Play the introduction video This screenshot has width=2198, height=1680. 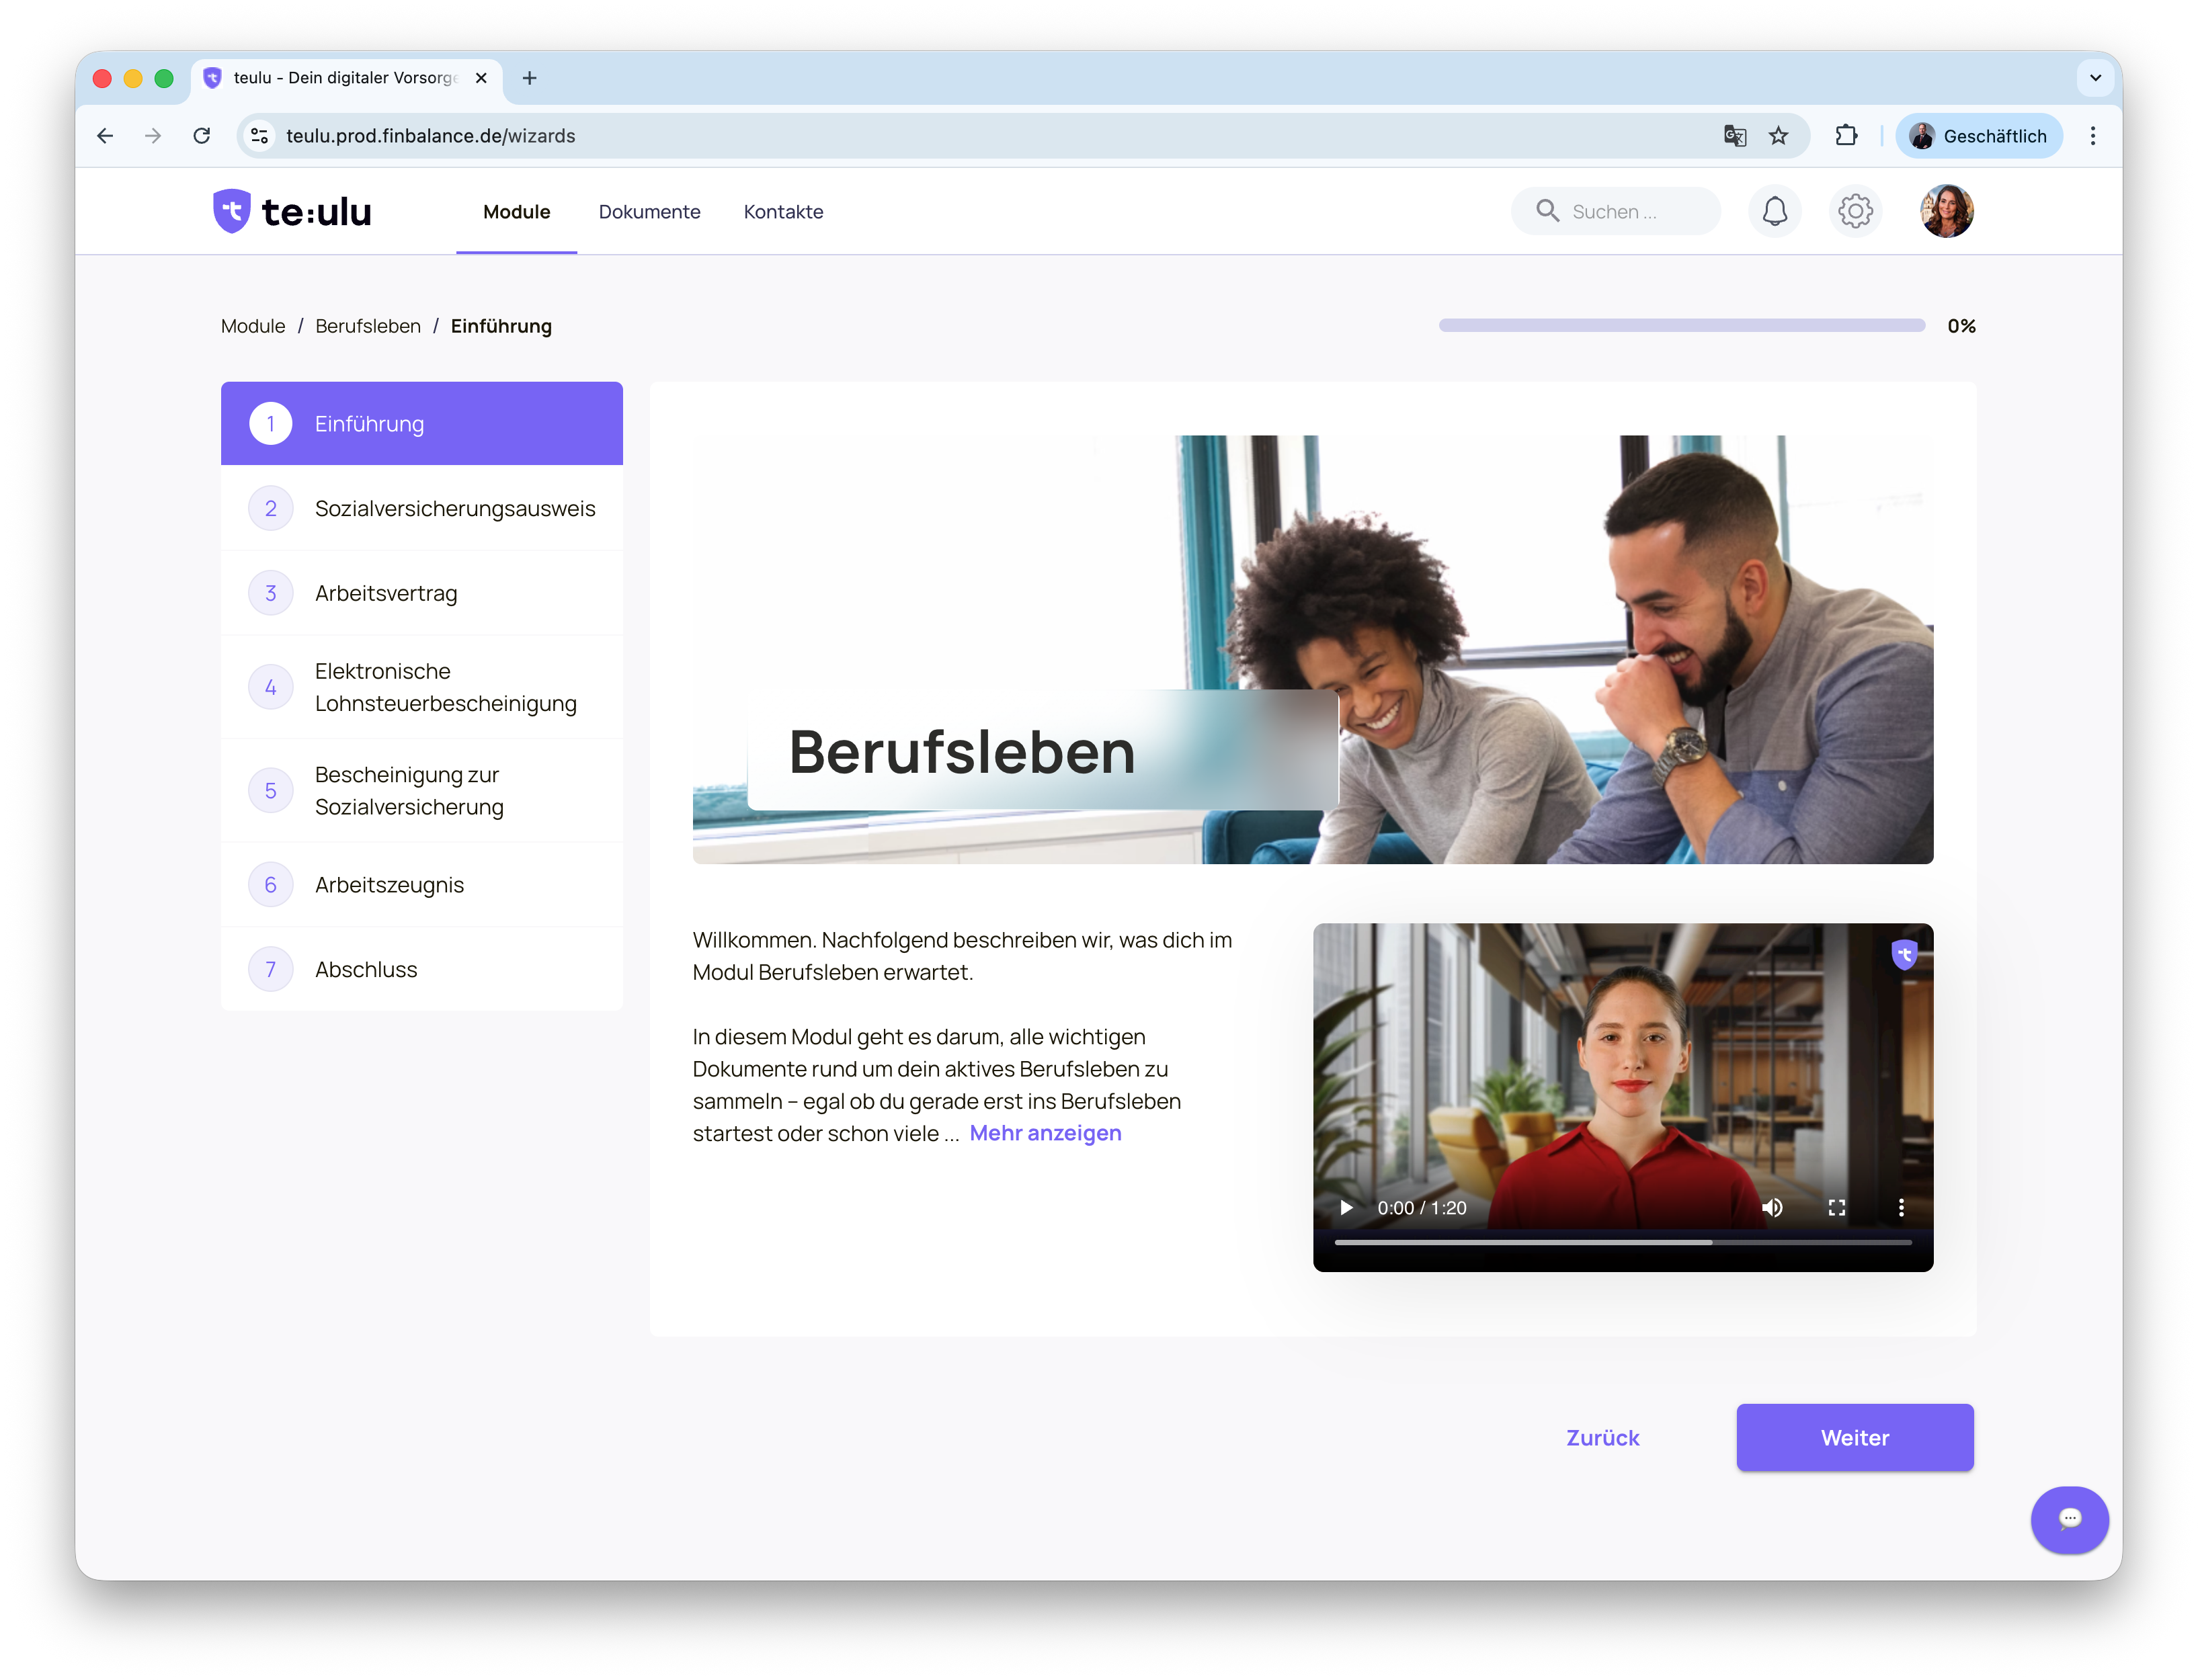[x=1345, y=1207]
